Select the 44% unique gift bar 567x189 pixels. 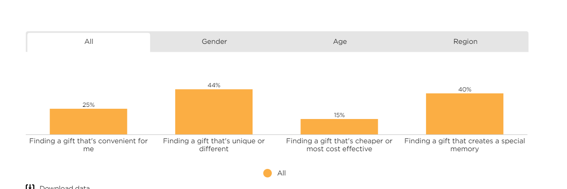point(214,112)
